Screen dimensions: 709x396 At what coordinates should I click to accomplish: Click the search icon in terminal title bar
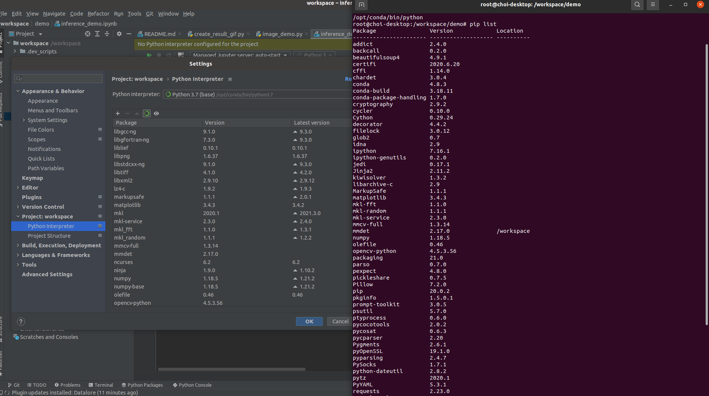(637, 5)
